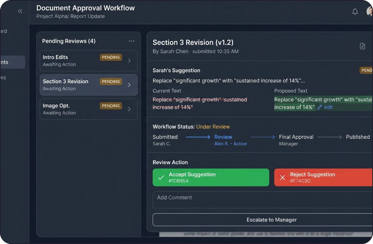Expand the Section 3 Revision item chevron

[x=129, y=85]
